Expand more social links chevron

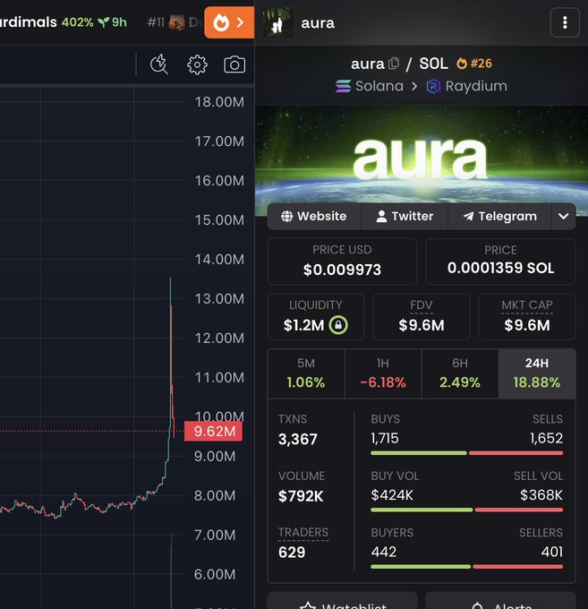[x=564, y=217]
